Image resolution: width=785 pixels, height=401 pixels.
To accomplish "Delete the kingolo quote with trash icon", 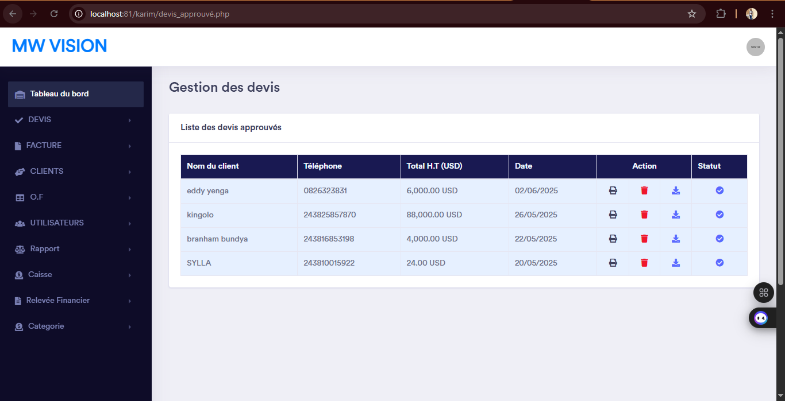I will coord(644,215).
